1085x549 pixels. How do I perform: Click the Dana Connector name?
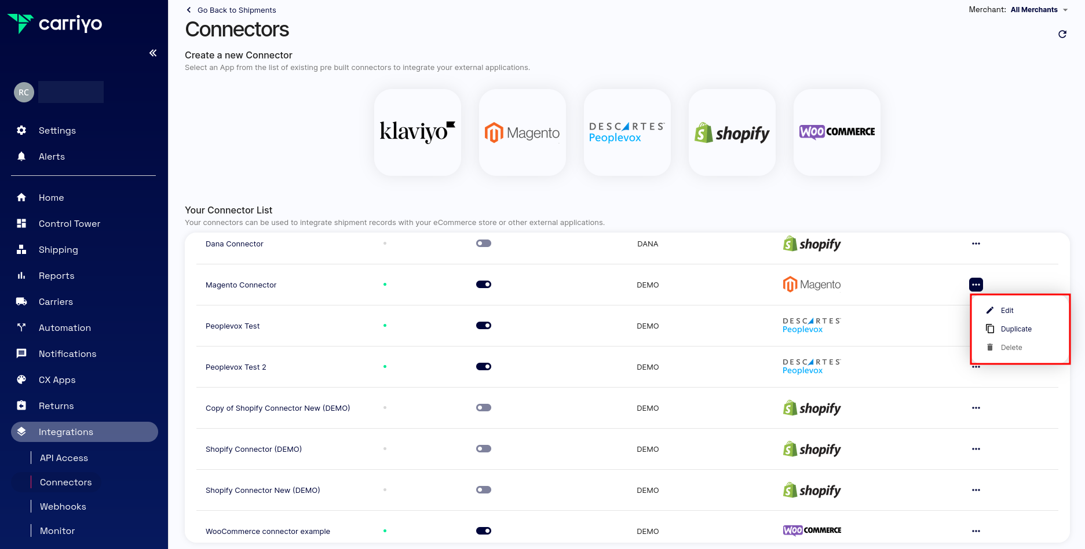pyautogui.click(x=235, y=244)
